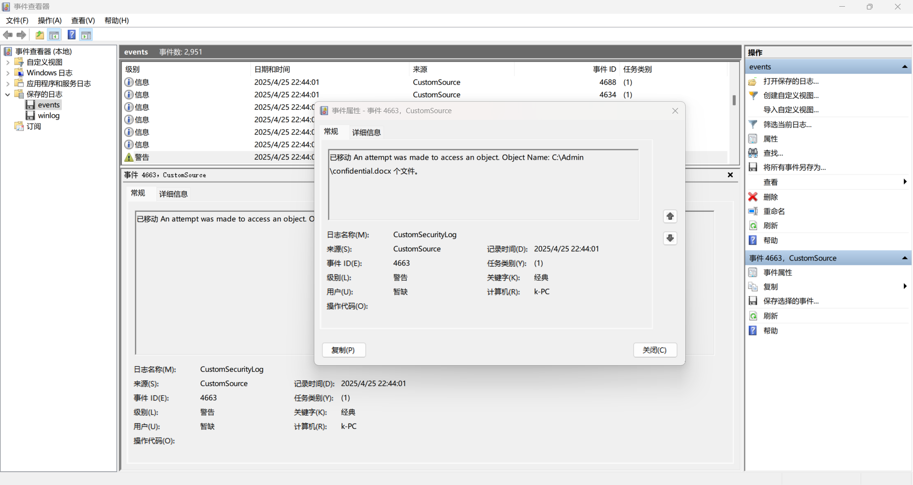Click the Close button in the dialog
The image size is (913, 485).
coord(655,350)
